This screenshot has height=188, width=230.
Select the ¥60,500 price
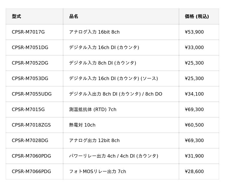194,125
